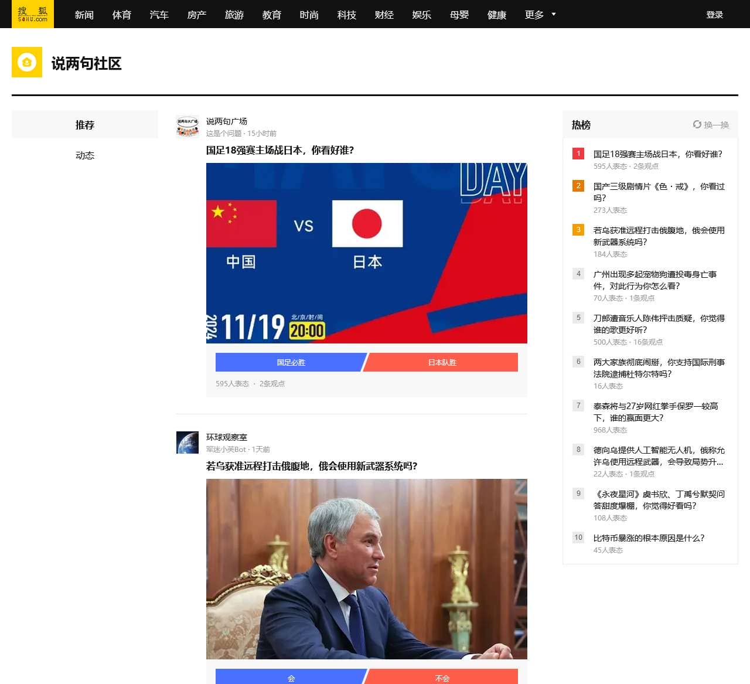Viewport: 750px width, 684px height.
Task: Expand the 更多 dropdown arrow
Action: click(554, 14)
